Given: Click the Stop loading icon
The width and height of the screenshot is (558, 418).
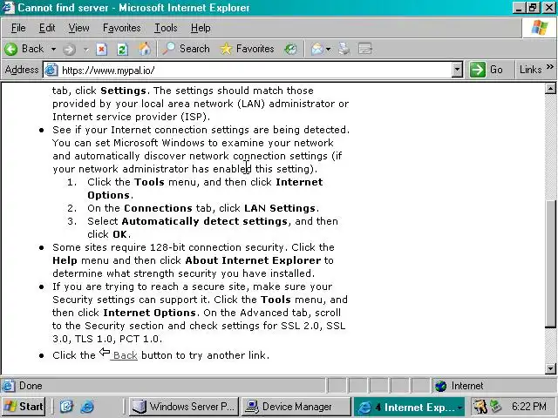Looking at the screenshot, I should coord(101,49).
